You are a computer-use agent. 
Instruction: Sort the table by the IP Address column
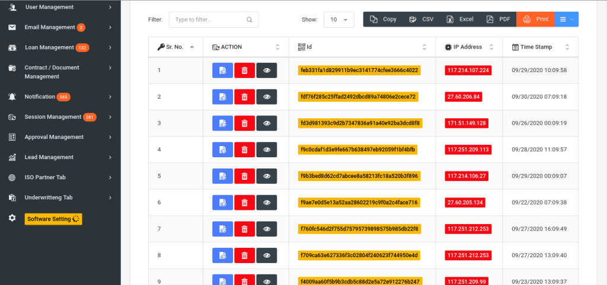469,47
